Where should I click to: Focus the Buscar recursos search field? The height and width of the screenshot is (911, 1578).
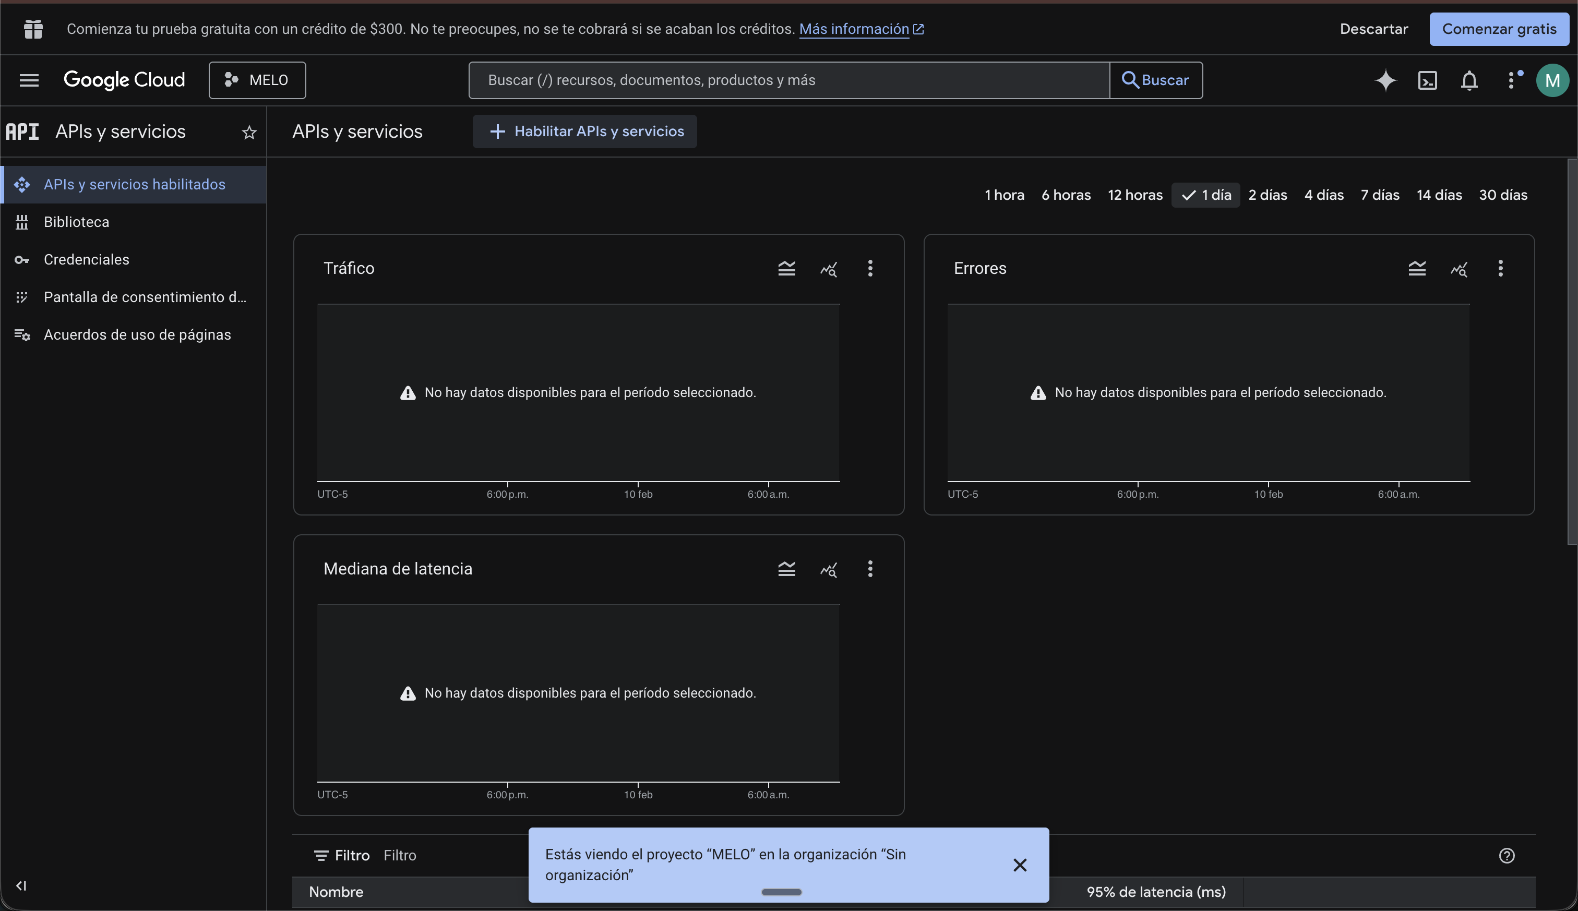pyautogui.click(x=788, y=80)
